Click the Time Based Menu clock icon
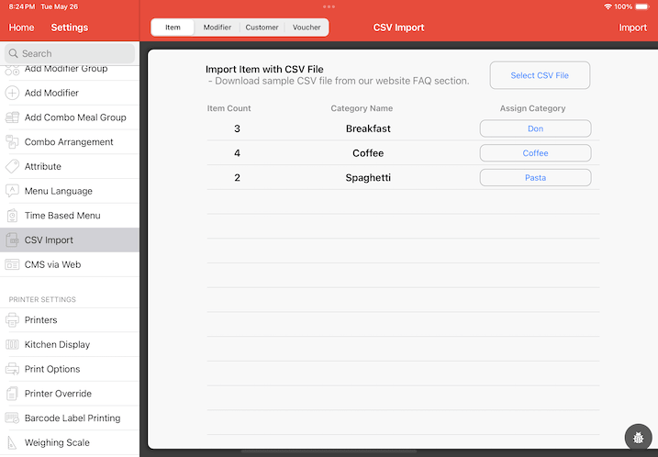The height and width of the screenshot is (457, 658). 12,216
